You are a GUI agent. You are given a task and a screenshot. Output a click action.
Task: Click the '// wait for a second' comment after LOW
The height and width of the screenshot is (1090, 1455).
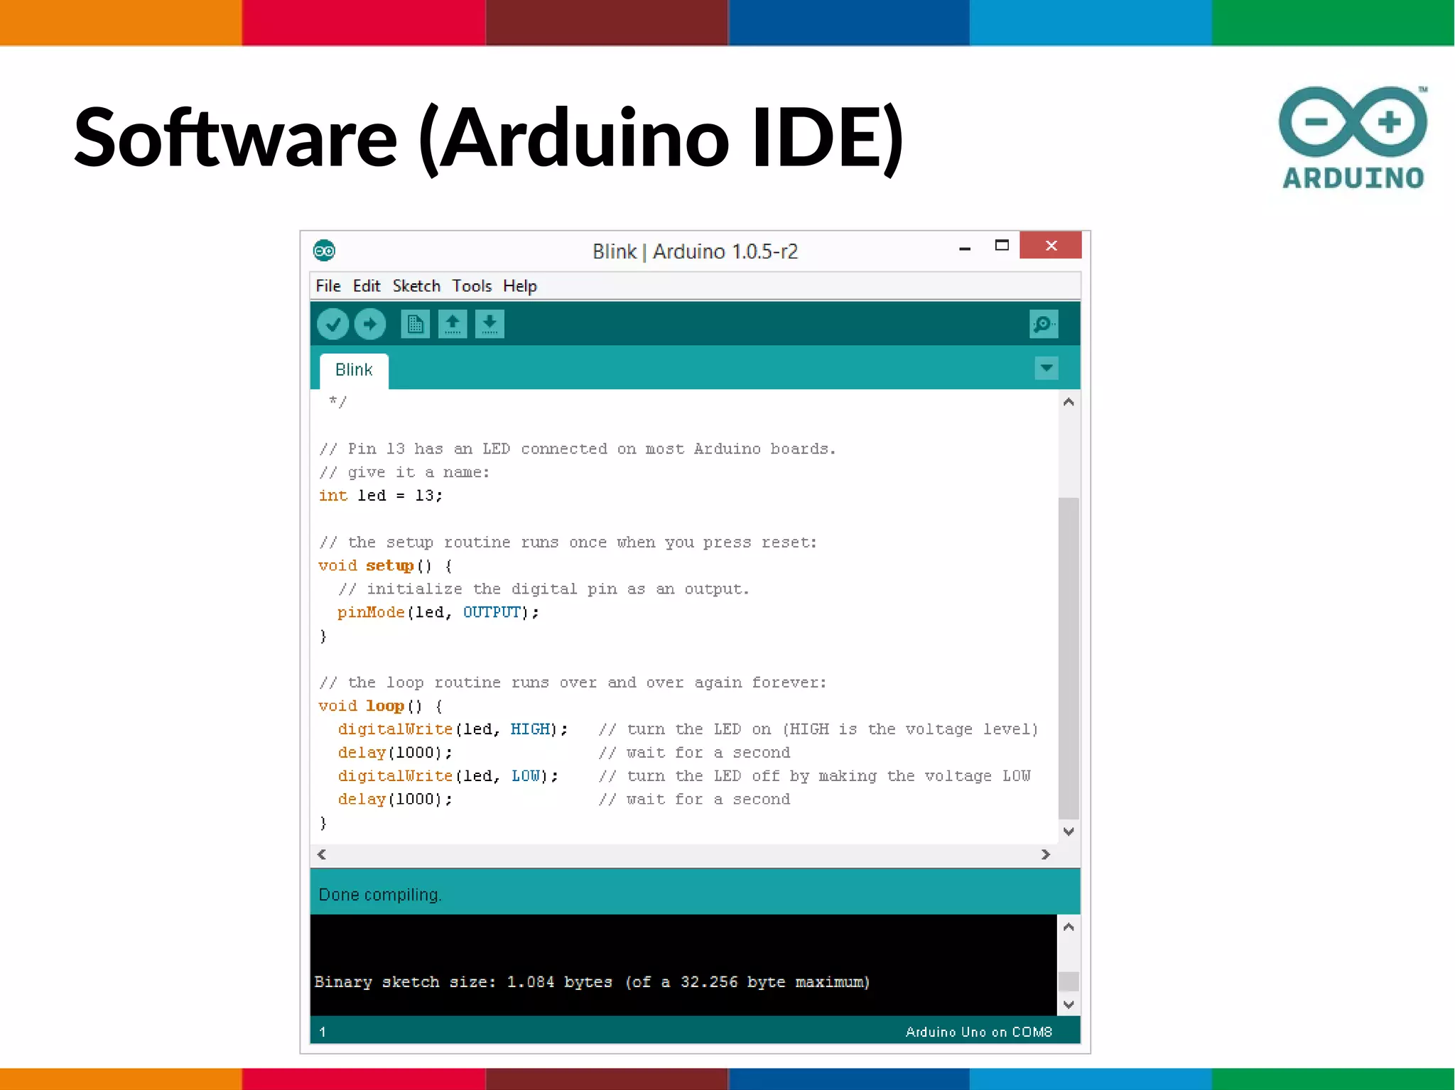tap(694, 800)
